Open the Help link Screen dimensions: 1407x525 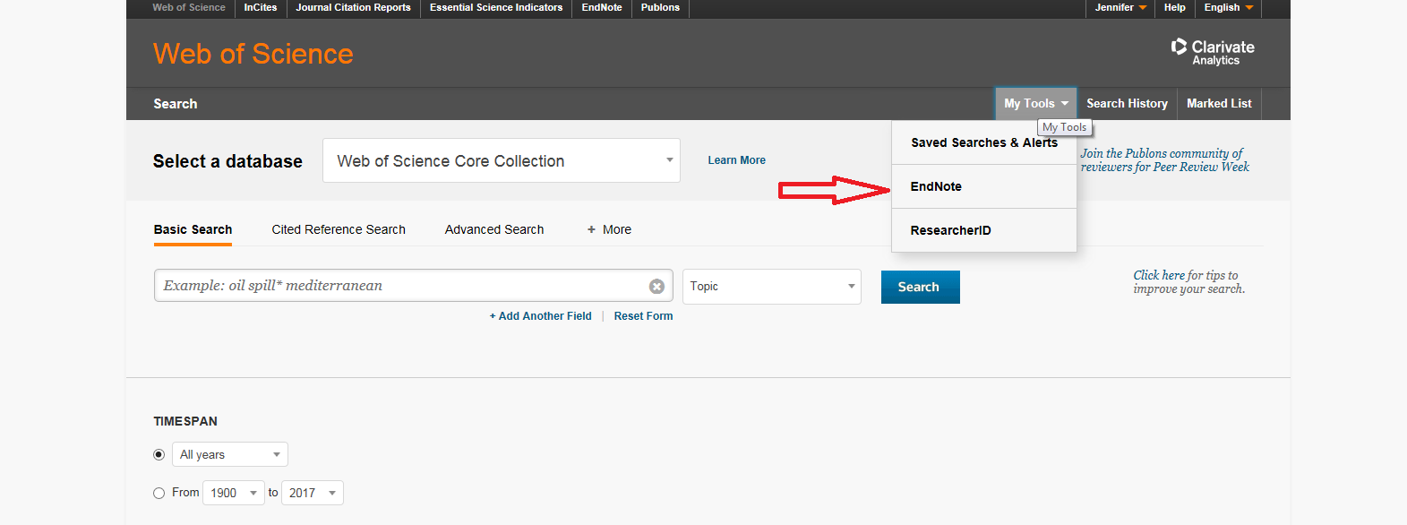coord(1174,7)
